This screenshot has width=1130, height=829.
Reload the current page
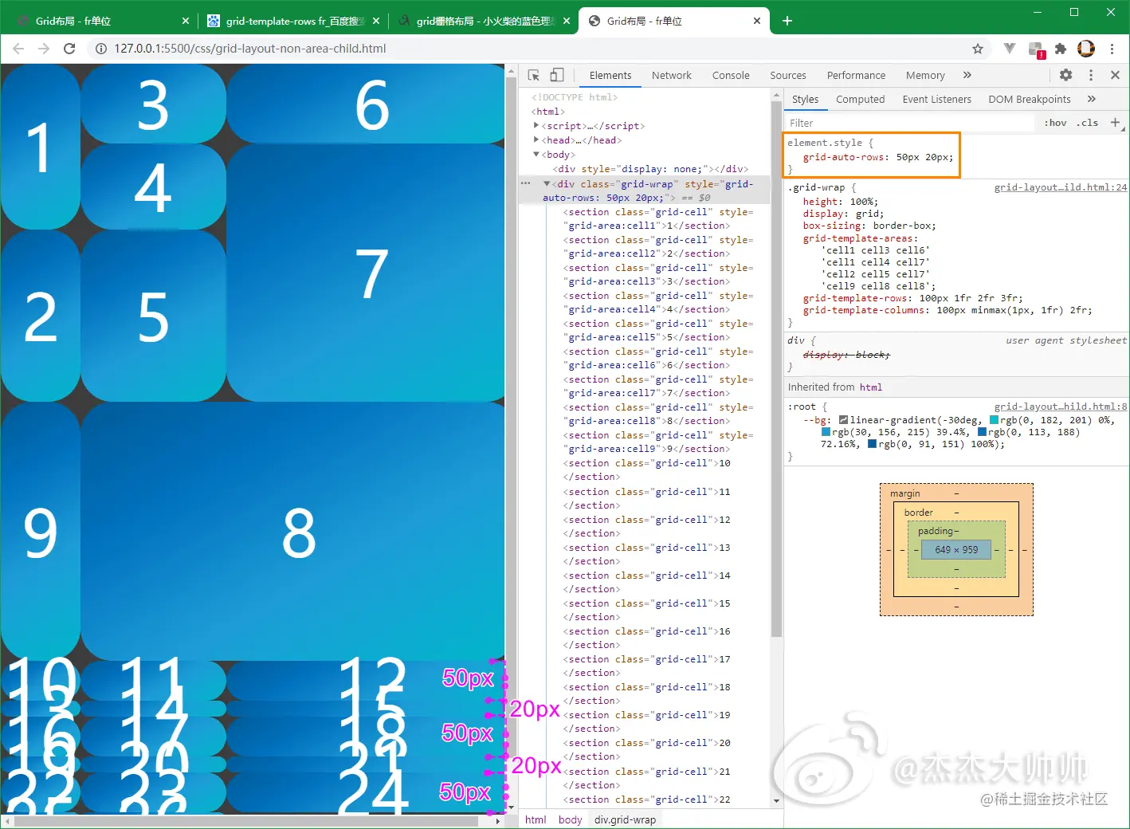[69, 49]
